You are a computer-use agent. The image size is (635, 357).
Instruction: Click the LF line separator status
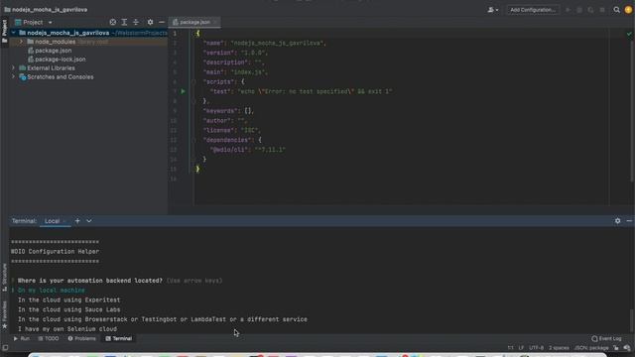(x=521, y=348)
